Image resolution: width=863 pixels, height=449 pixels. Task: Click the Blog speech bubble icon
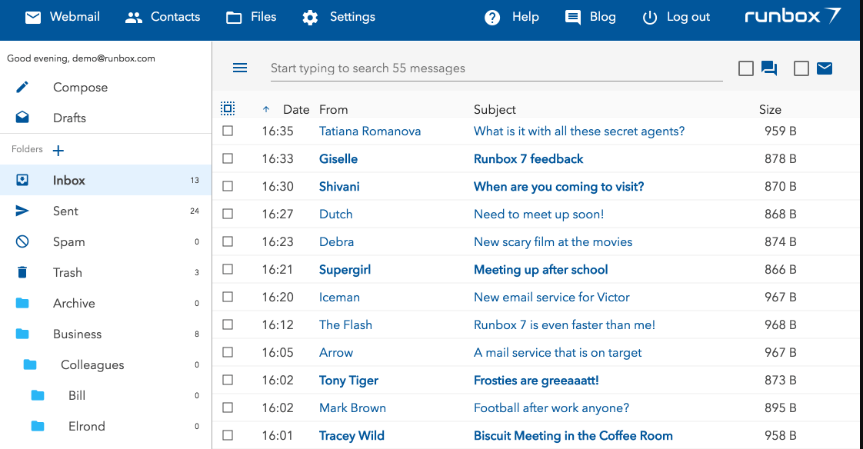[x=573, y=18]
